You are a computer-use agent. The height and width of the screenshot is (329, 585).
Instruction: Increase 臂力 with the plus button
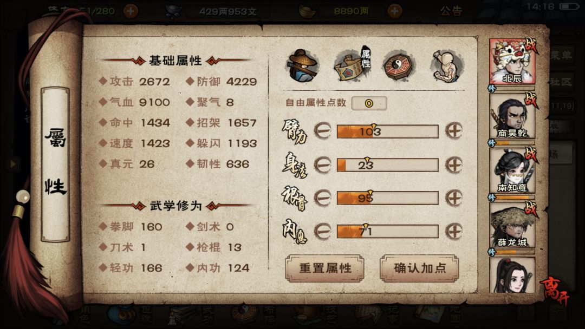pyautogui.click(x=454, y=131)
